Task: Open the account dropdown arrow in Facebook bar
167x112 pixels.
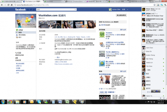Action: 128,10
